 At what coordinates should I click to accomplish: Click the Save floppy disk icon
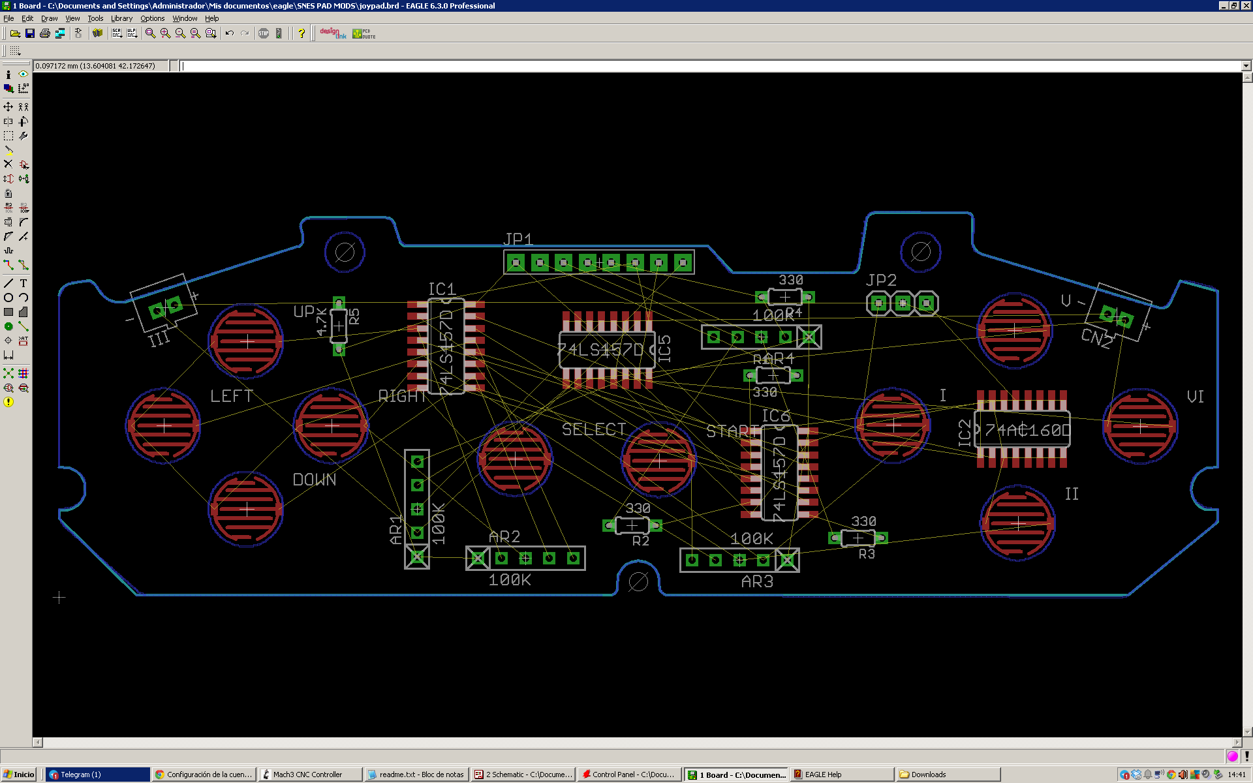30,33
